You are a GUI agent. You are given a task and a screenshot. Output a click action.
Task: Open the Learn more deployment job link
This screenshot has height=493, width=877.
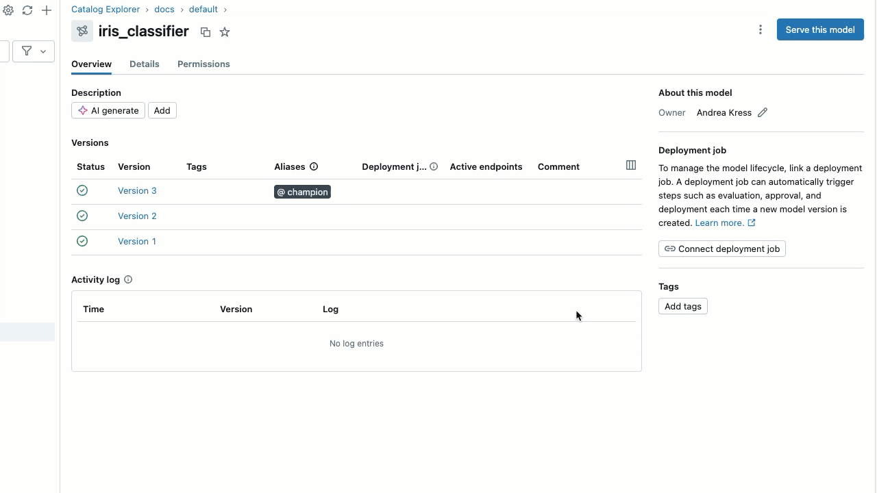click(720, 223)
